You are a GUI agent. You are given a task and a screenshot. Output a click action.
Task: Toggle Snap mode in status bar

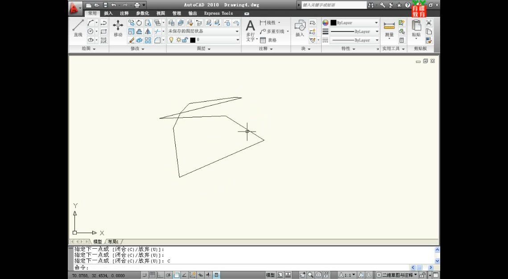coord(145,275)
